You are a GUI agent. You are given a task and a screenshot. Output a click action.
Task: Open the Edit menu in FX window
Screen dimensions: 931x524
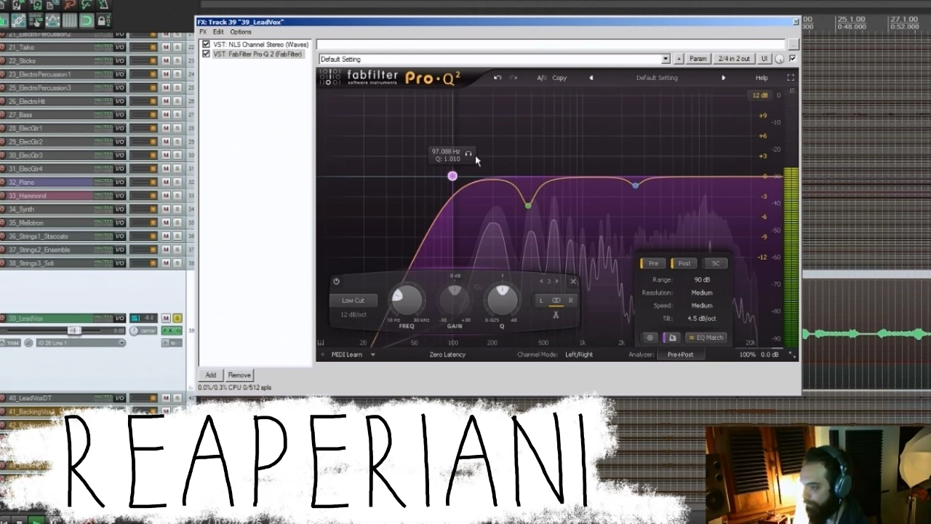[218, 32]
